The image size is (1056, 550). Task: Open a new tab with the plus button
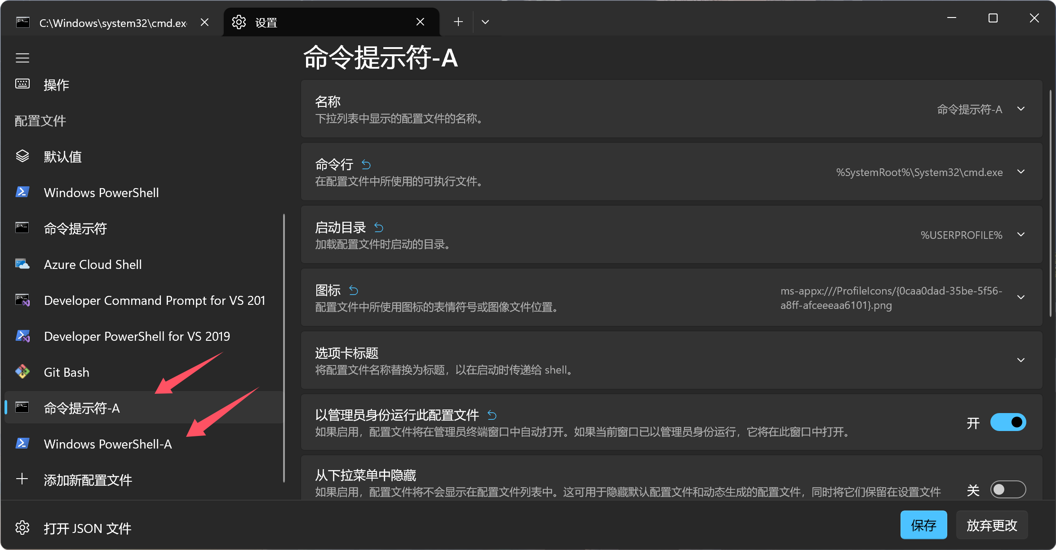click(458, 22)
